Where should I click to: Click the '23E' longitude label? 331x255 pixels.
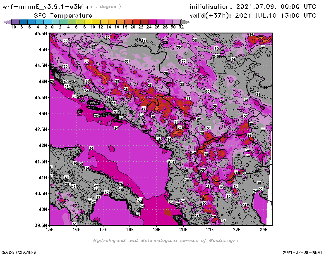[x=264, y=229]
